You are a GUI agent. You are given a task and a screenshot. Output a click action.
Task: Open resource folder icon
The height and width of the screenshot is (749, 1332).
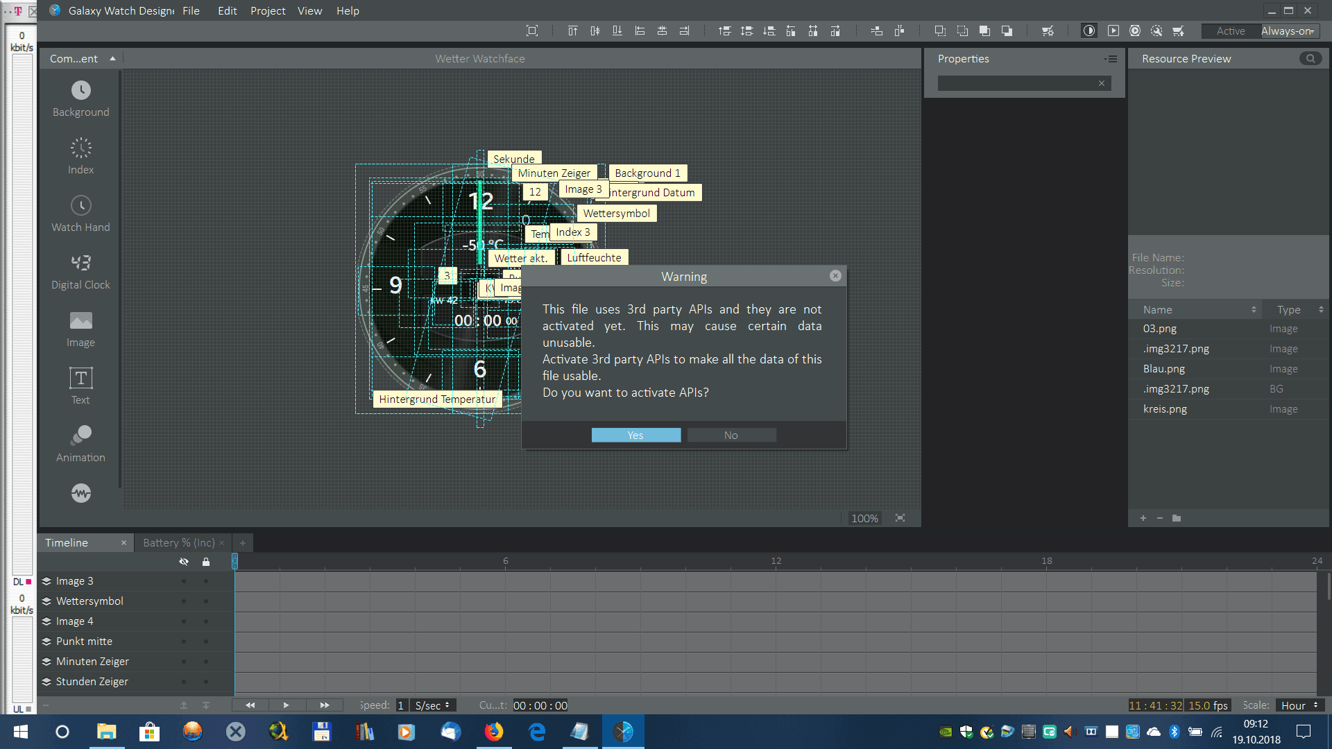pos(1177,518)
